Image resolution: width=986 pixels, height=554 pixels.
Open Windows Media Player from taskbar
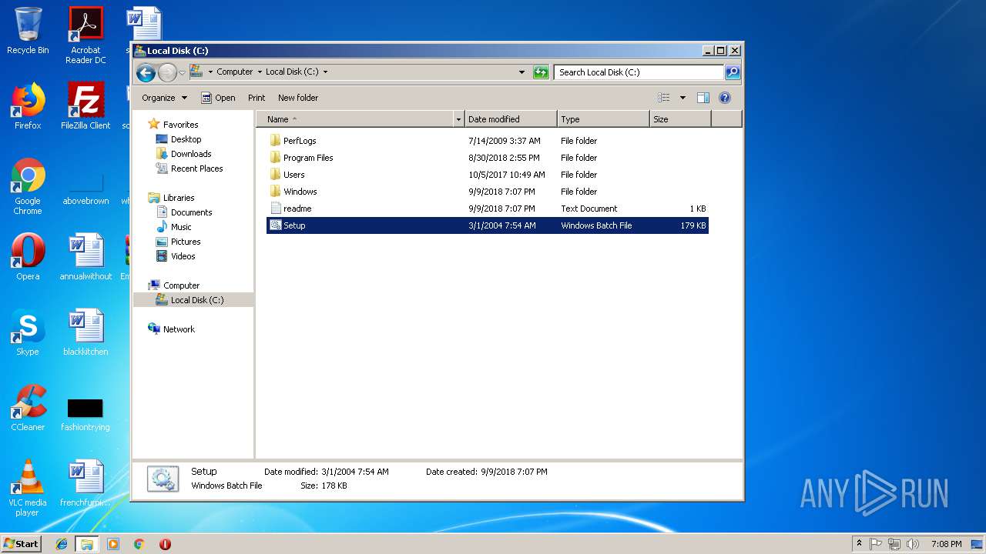click(x=113, y=544)
